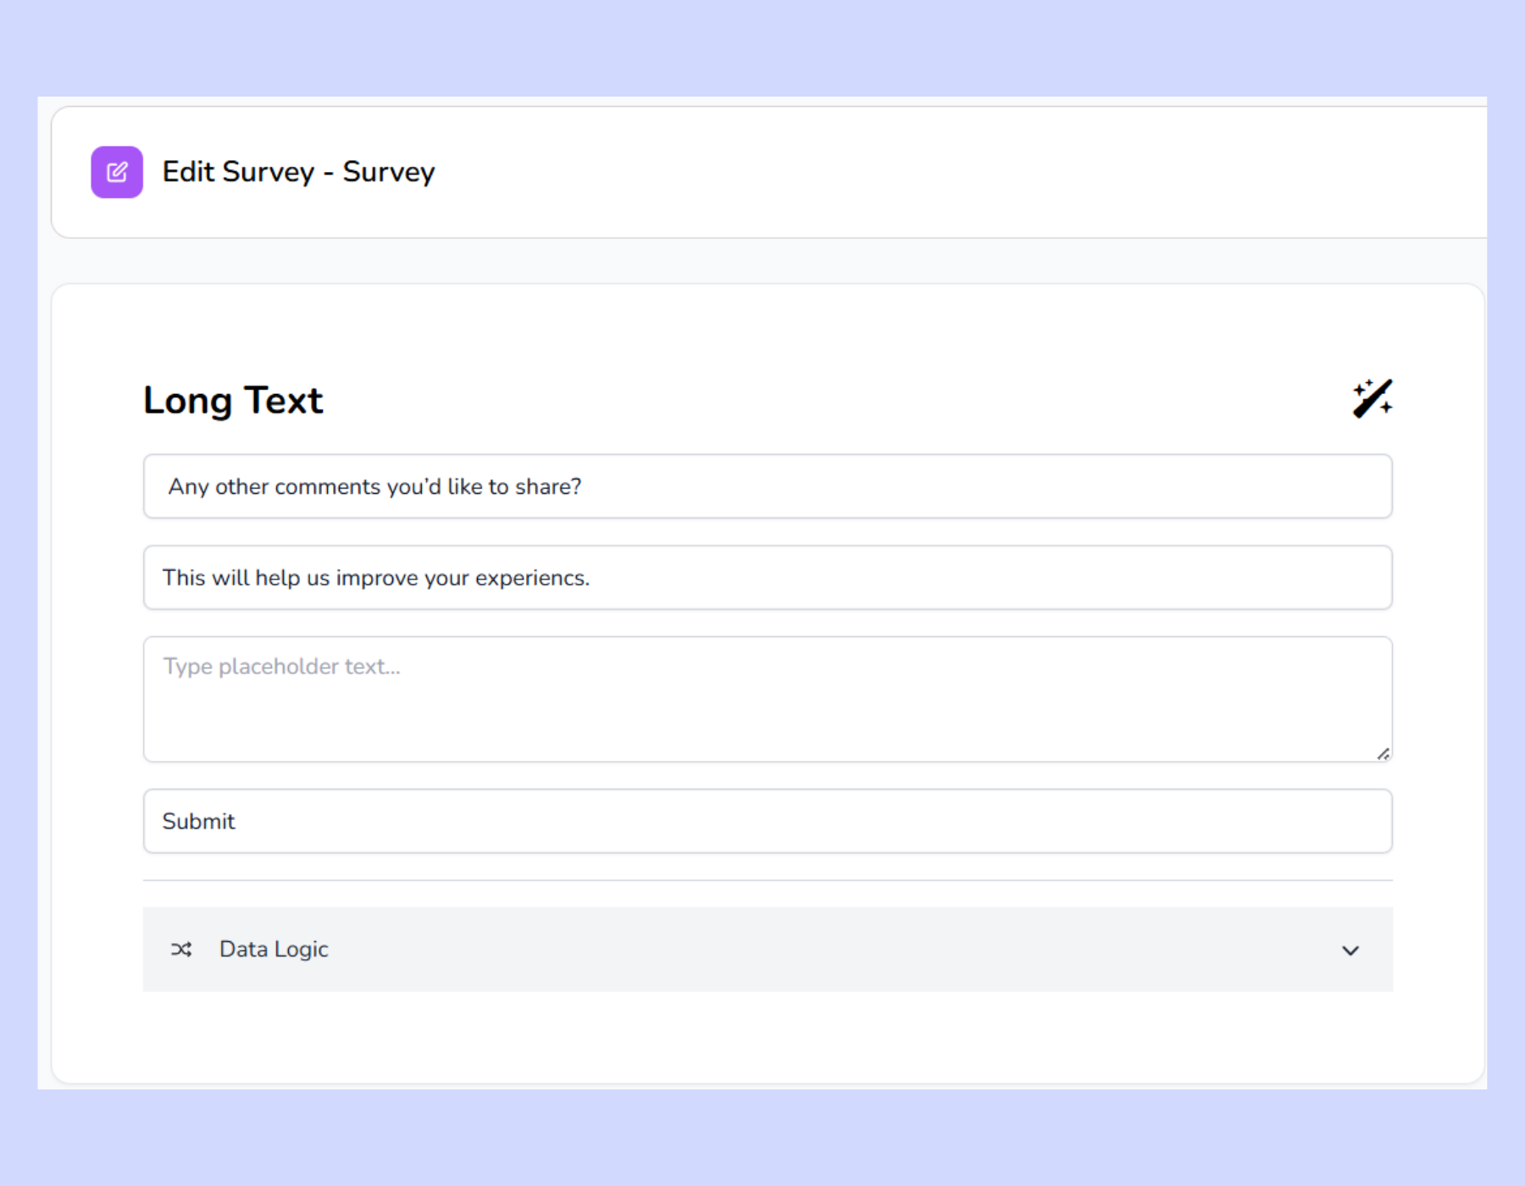Screen dimensions: 1525x1186
Task: Click the shuffle icon beside Data Logic
Action: click(x=181, y=950)
